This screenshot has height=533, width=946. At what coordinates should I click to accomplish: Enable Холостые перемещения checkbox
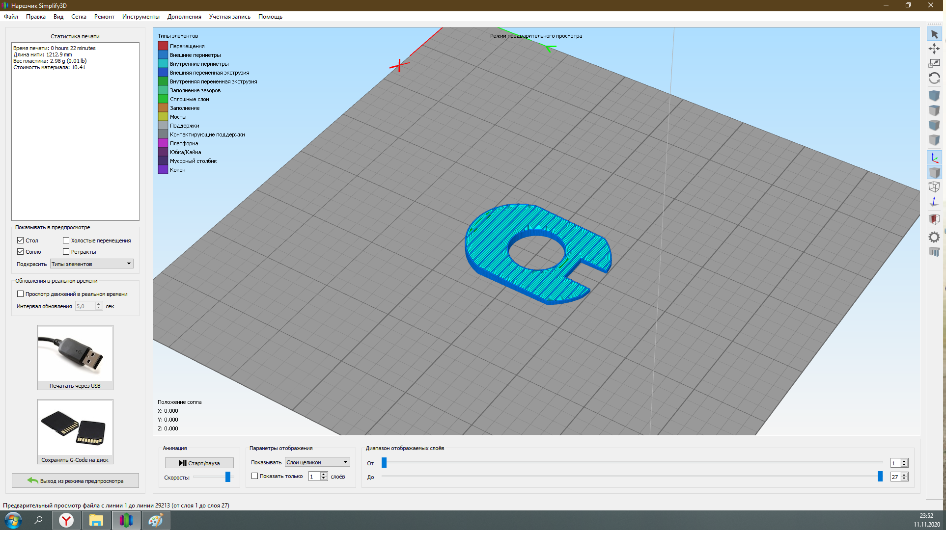pyautogui.click(x=66, y=240)
